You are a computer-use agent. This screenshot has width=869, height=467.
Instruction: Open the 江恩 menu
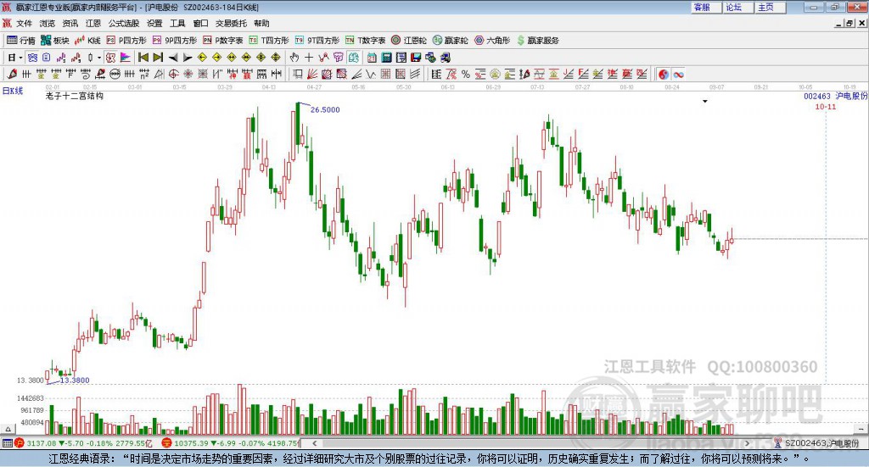pos(93,23)
